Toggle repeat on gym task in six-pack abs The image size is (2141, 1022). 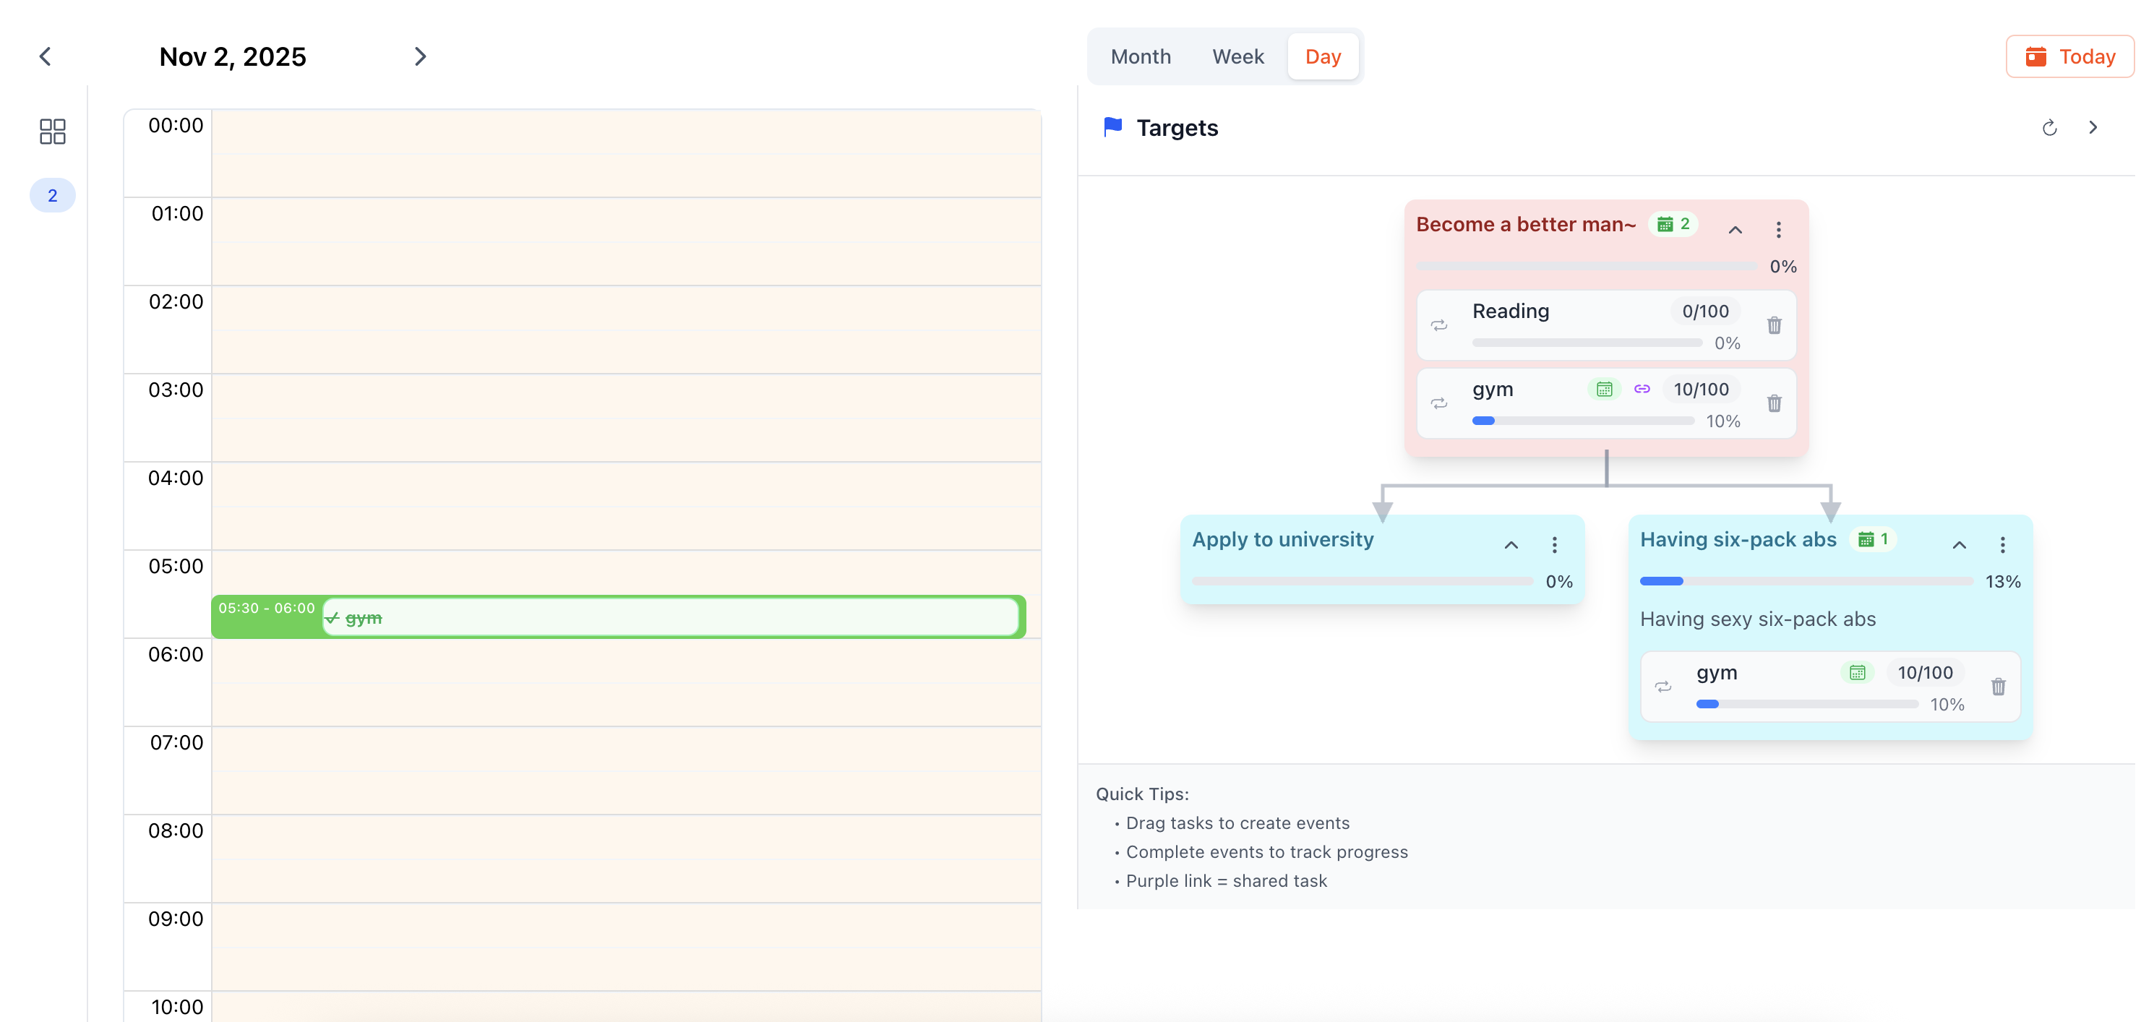(x=1663, y=687)
